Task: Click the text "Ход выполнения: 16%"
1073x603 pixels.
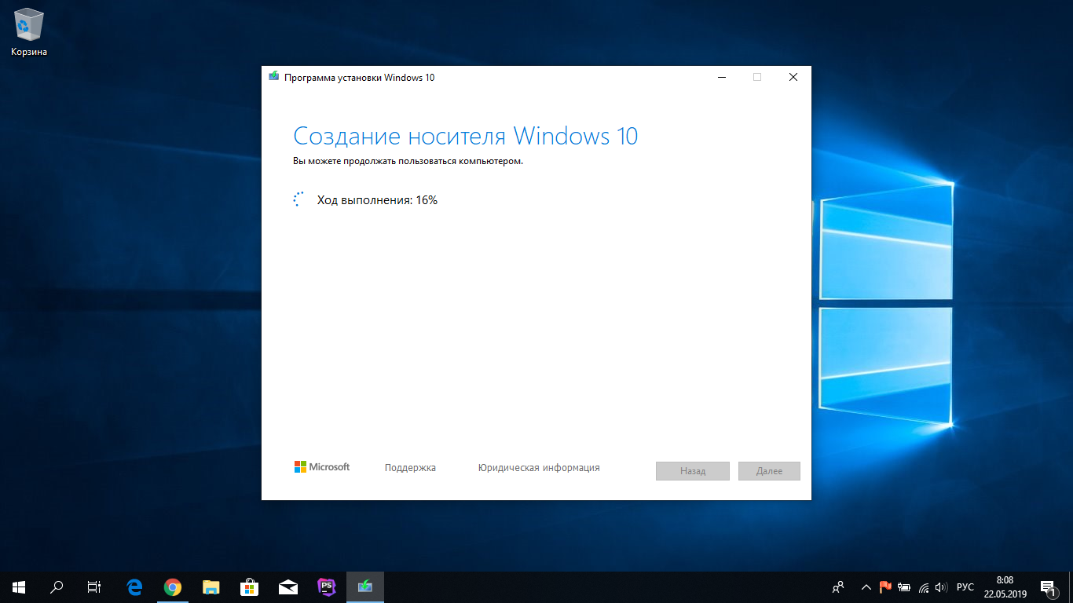Action: pos(377,200)
